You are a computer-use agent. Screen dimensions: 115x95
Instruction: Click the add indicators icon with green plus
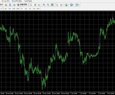point(66,5)
